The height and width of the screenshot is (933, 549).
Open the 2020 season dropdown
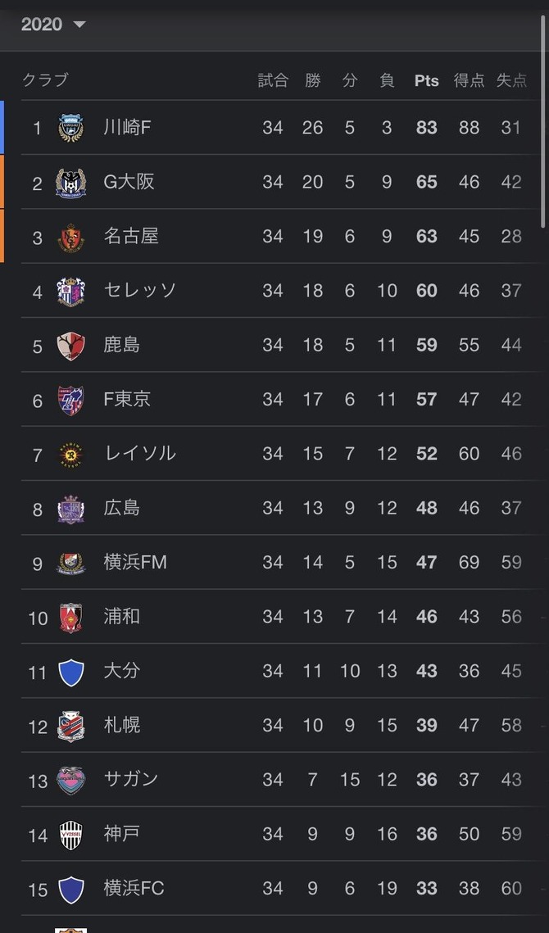(53, 25)
